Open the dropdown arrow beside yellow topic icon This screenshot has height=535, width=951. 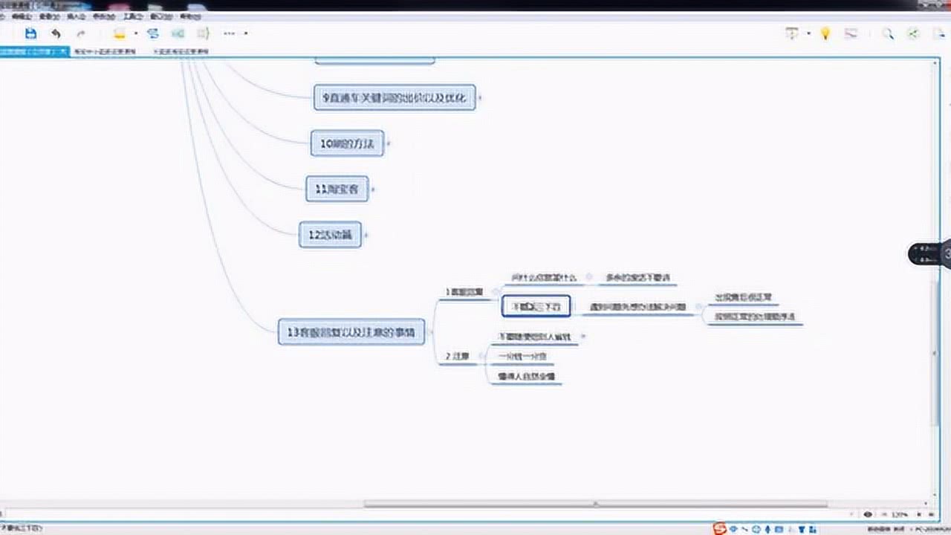coord(135,33)
